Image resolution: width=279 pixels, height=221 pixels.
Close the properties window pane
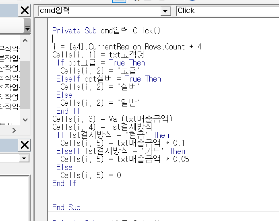point(25,145)
